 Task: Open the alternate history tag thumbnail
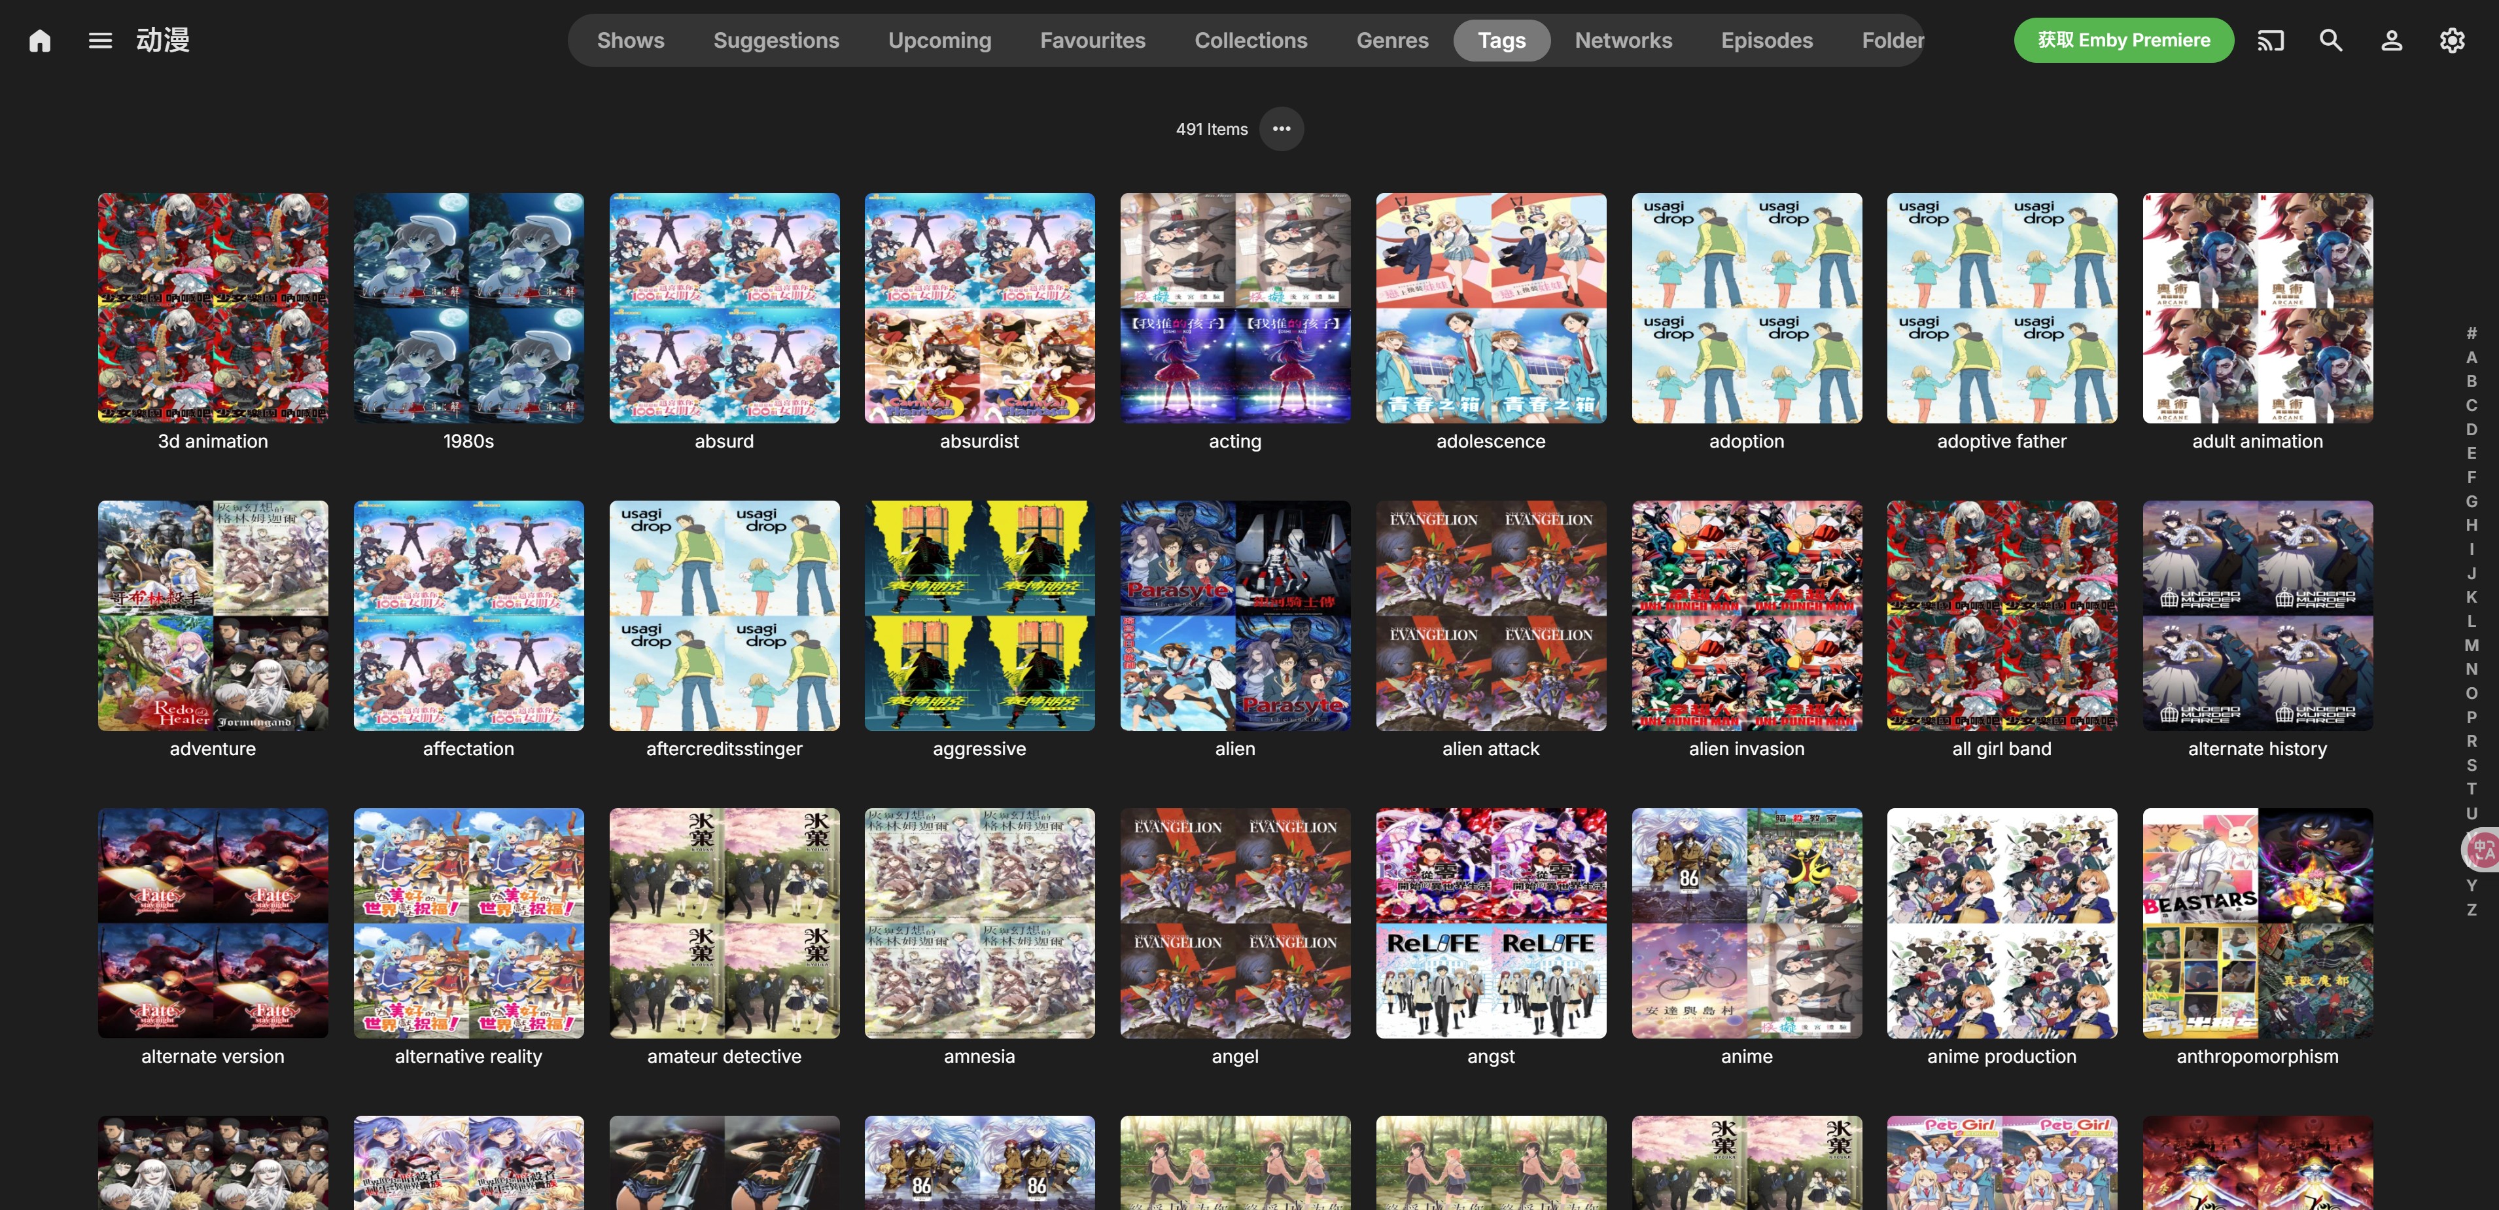click(x=2258, y=615)
